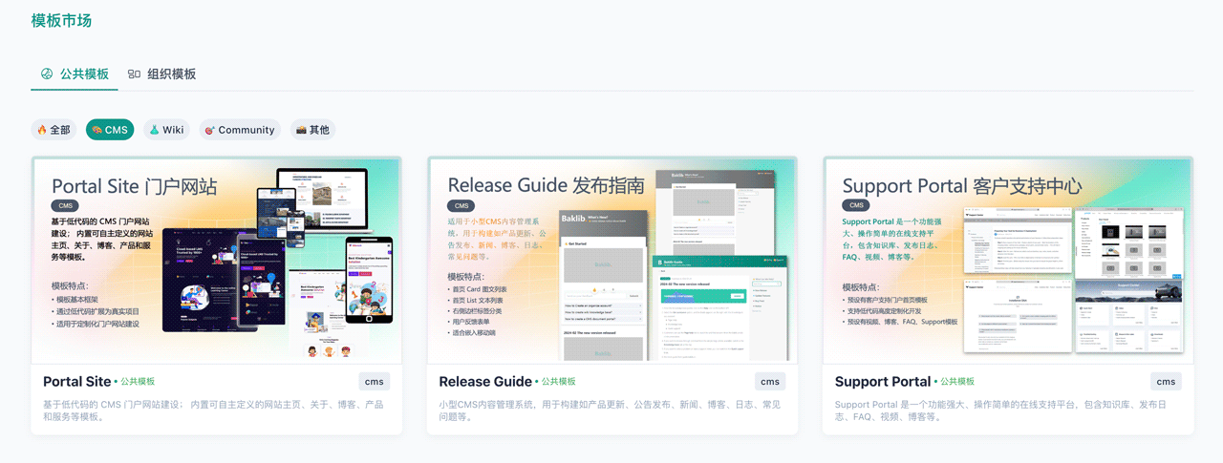Click the 组织模板 tab layout icon
The width and height of the screenshot is (1223, 463).
(x=134, y=74)
